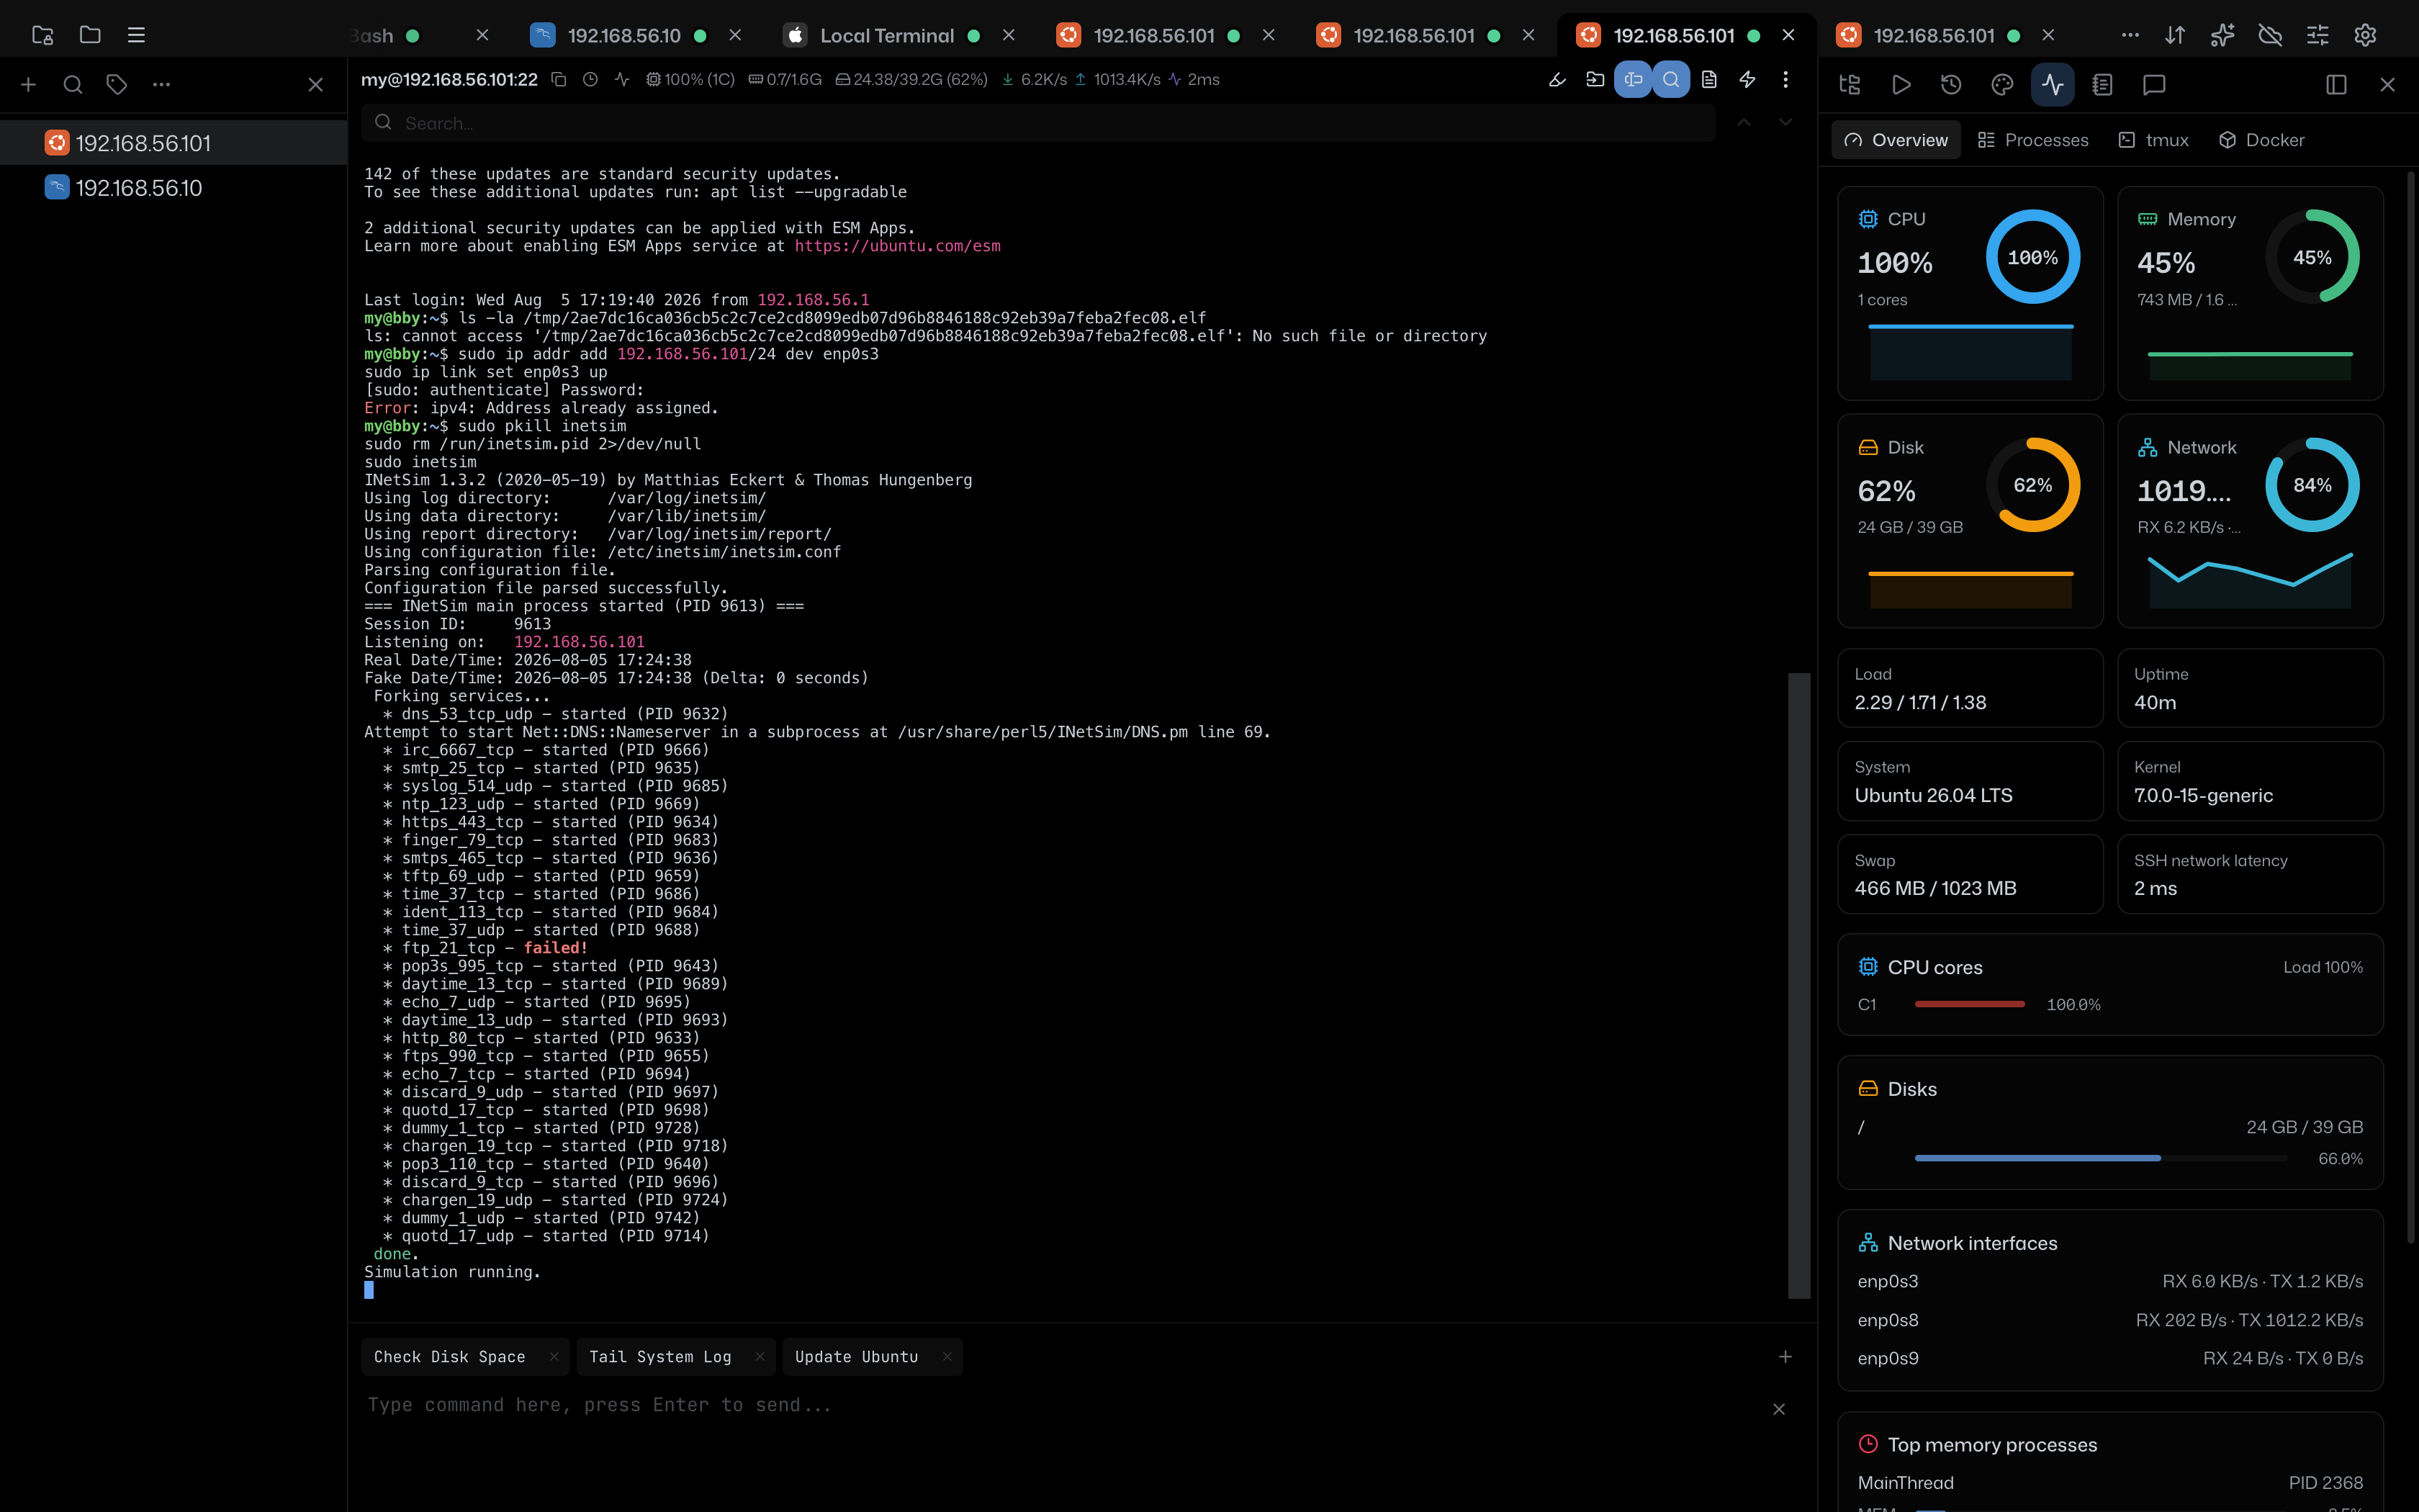Toggle the crossed-out cloud sync icon

point(2270,35)
